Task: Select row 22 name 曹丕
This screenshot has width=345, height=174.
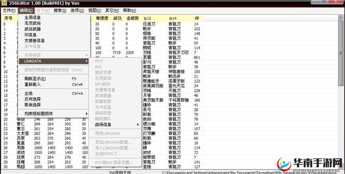Action: click(x=21, y=129)
